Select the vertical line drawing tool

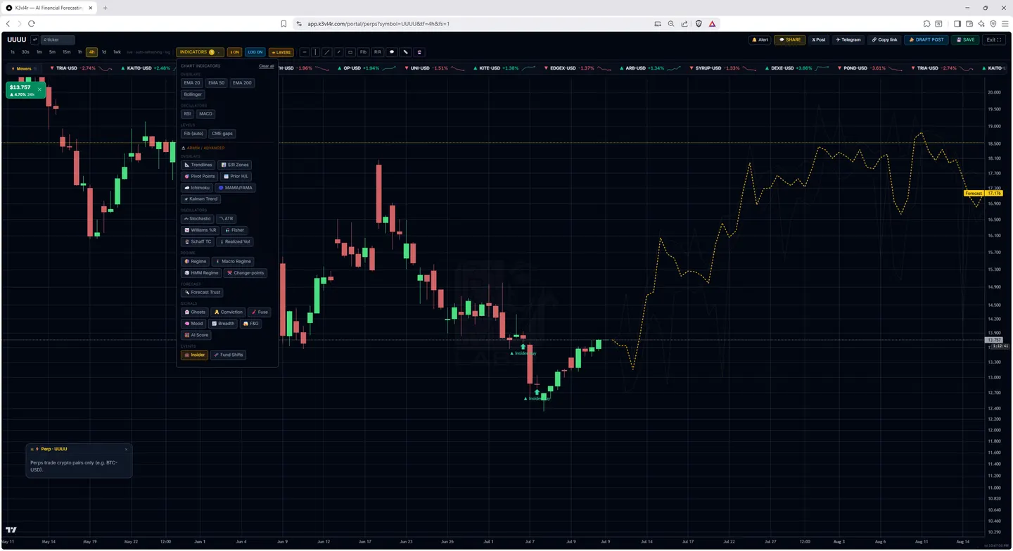click(316, 52)
